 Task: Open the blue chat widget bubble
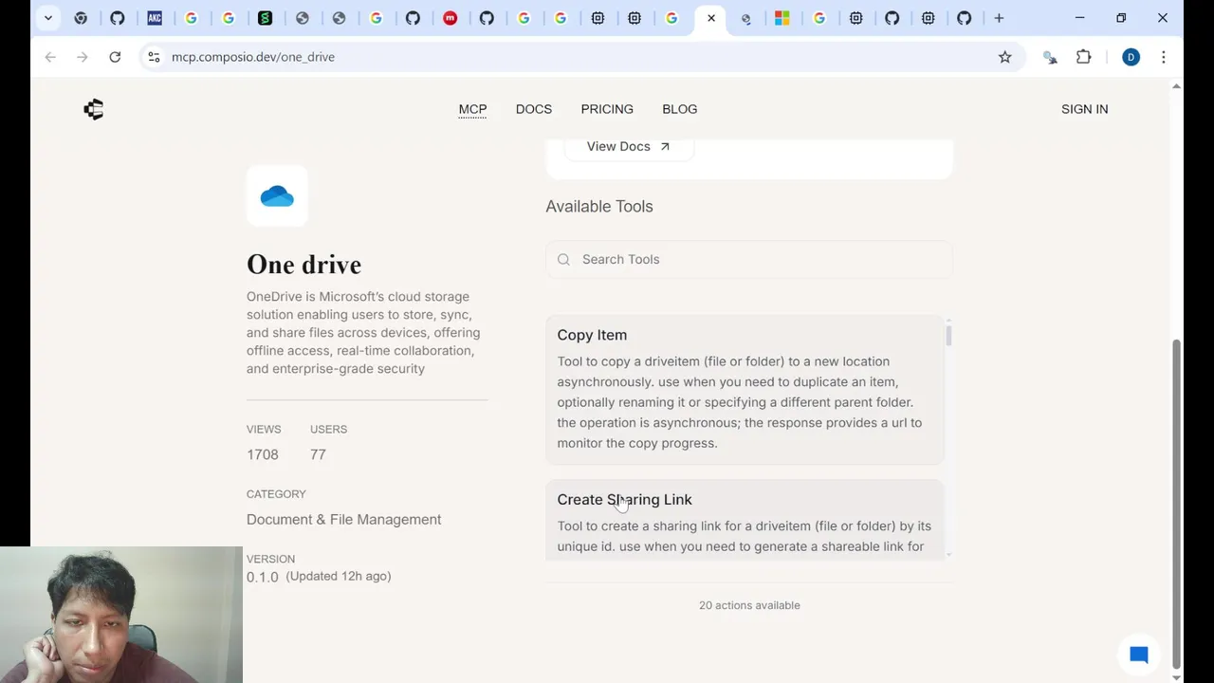tap(1139, 655)
